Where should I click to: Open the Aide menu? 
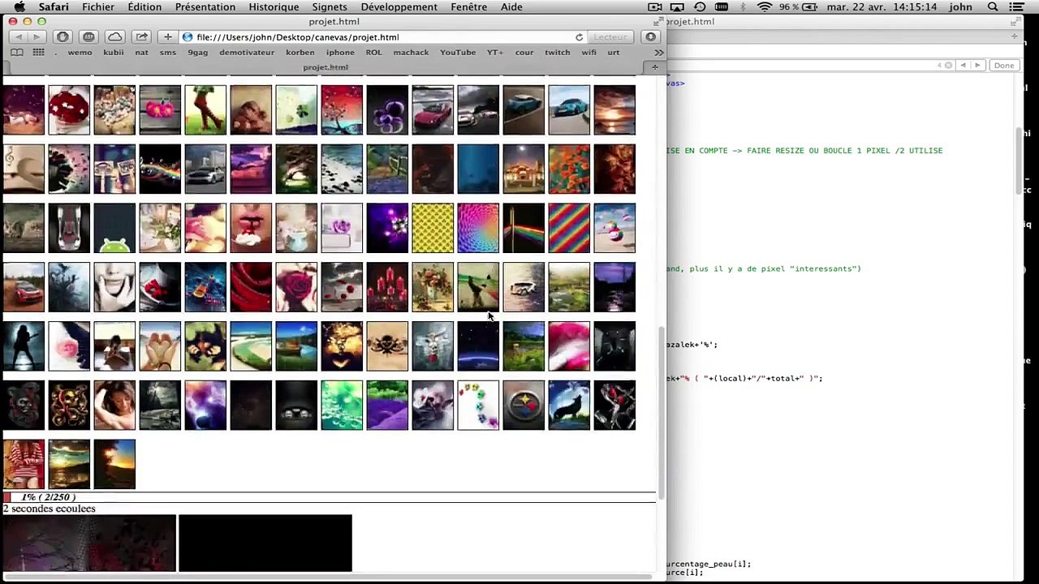click(511, 7)
